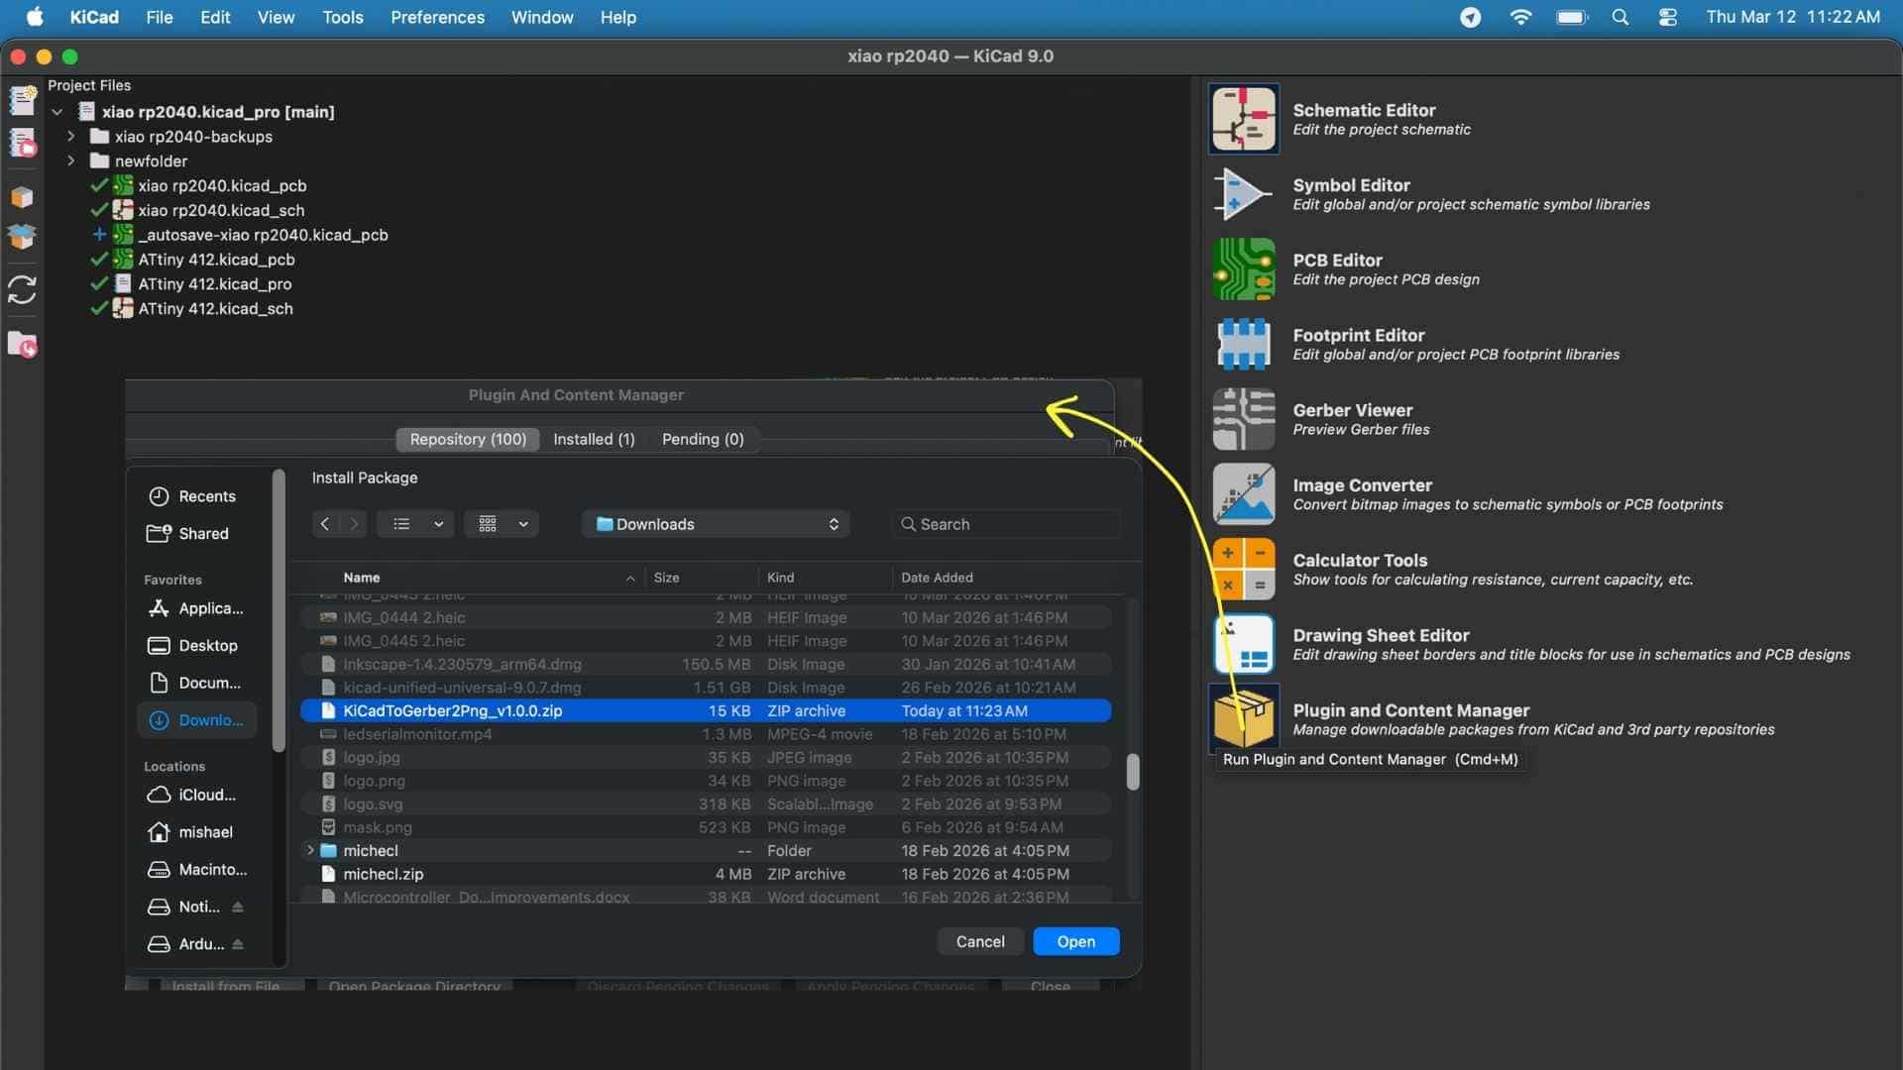The height and width of the screenshot is (1070, 1903).
Task: Click the Cancel button
Action: coord(979,941)
